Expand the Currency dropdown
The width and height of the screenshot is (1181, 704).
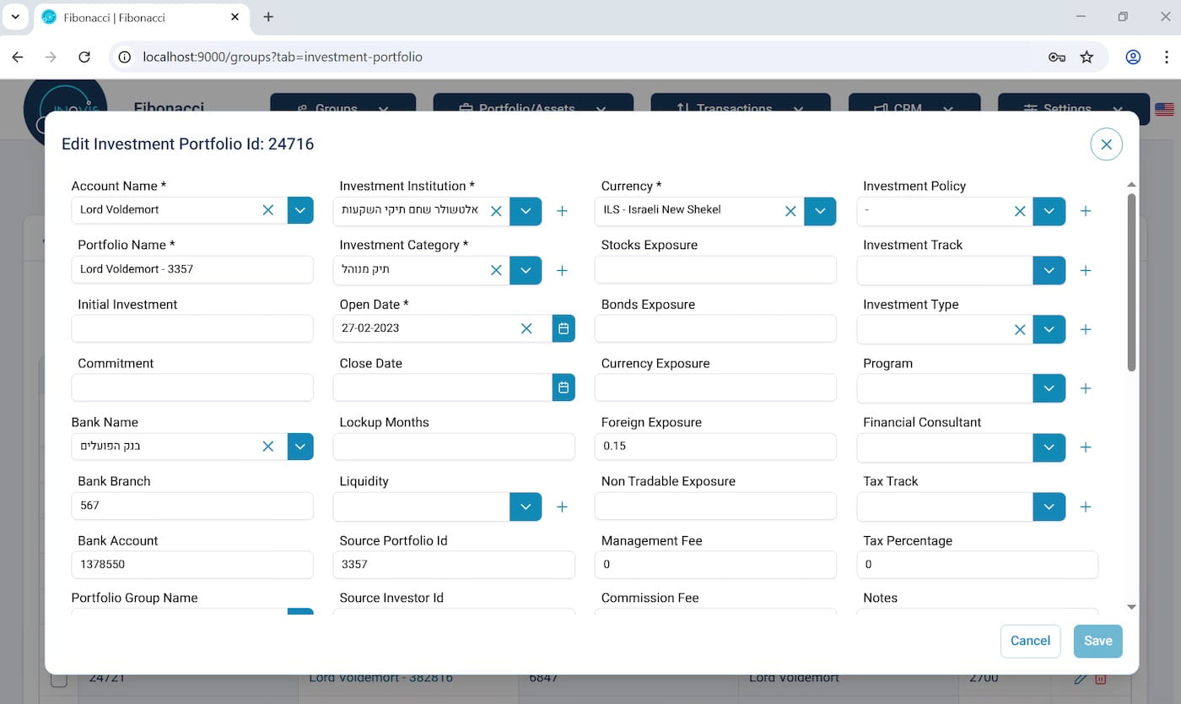click(x=820, y=211)
